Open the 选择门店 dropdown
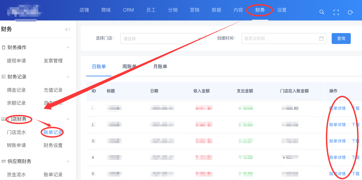 163,39
